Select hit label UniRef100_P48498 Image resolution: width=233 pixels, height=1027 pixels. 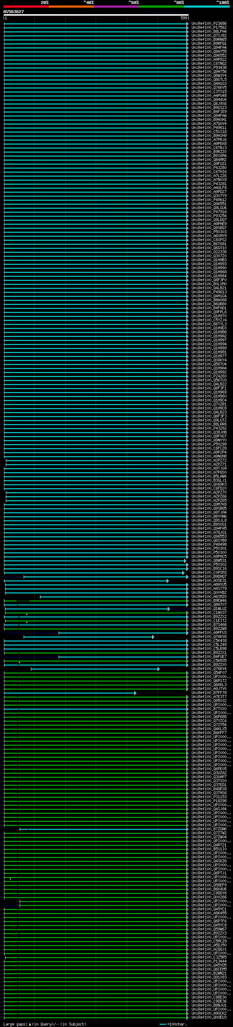[209, 544]
